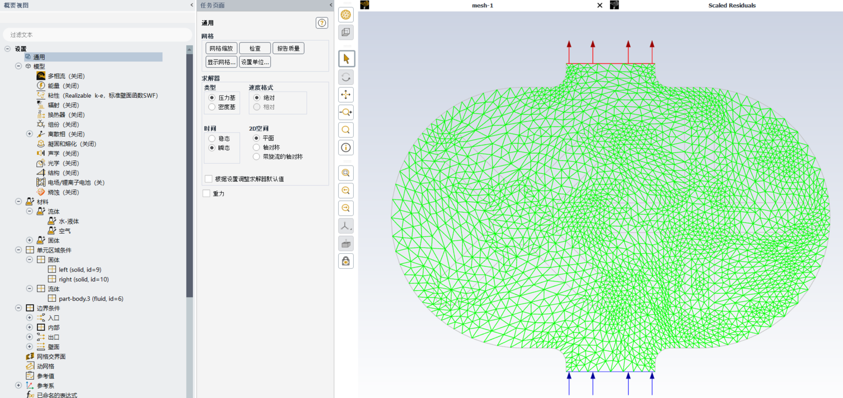
Task: Select the left solid zone
Action: click(x=79, y=269)
